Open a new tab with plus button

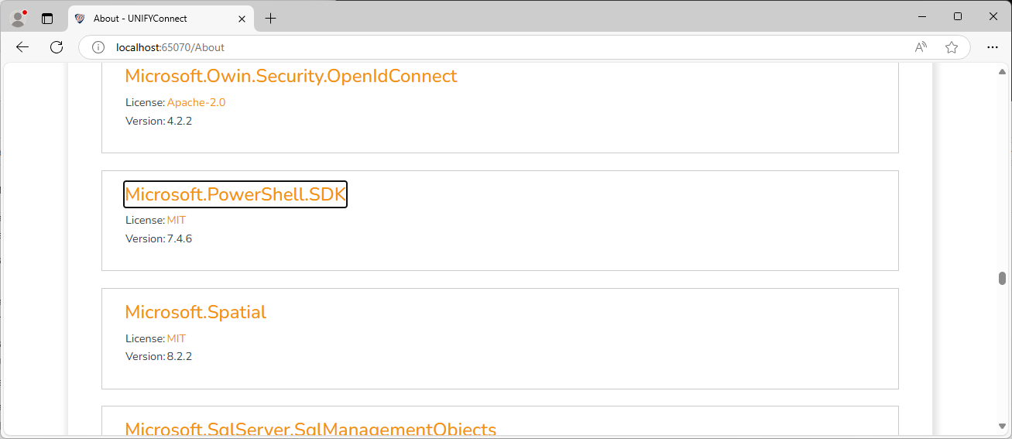pos(270,18)
